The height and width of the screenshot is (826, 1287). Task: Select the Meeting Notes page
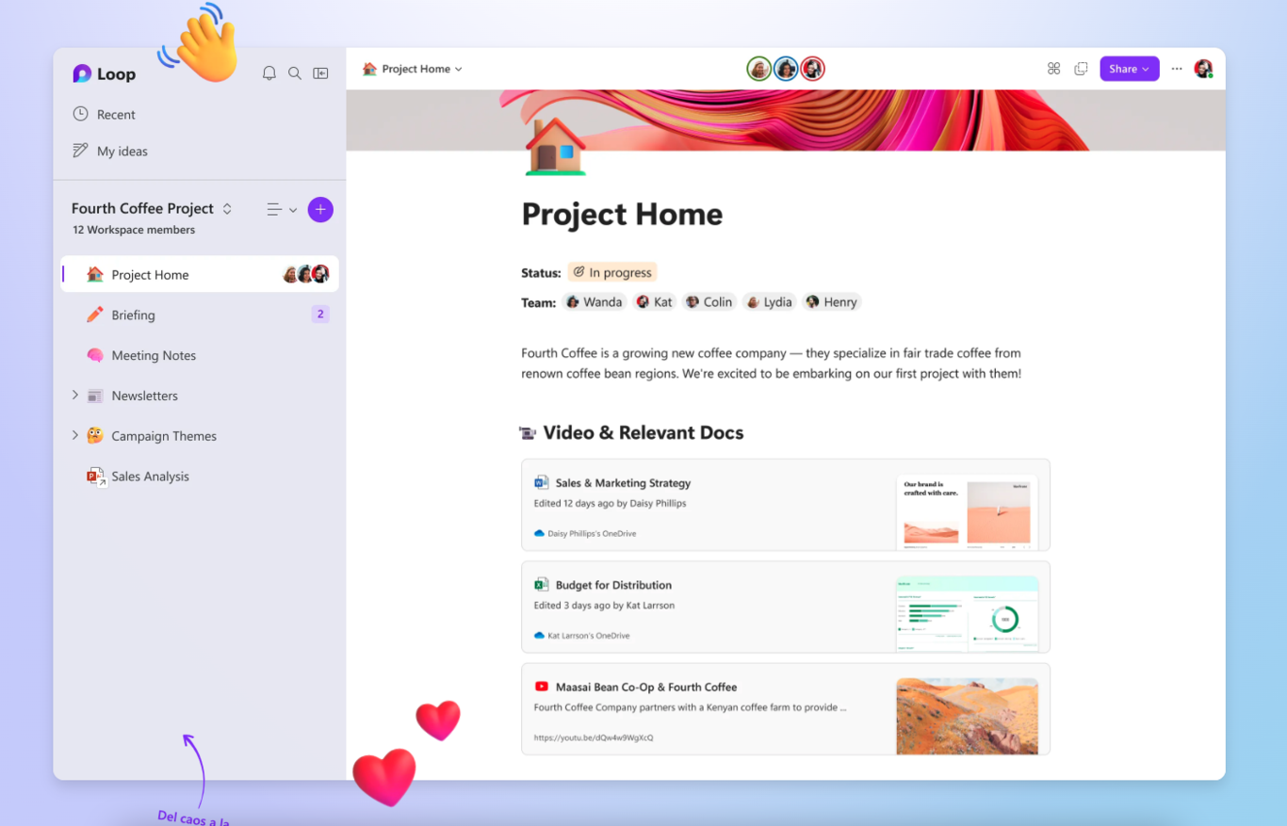click(x=154, y=355)
